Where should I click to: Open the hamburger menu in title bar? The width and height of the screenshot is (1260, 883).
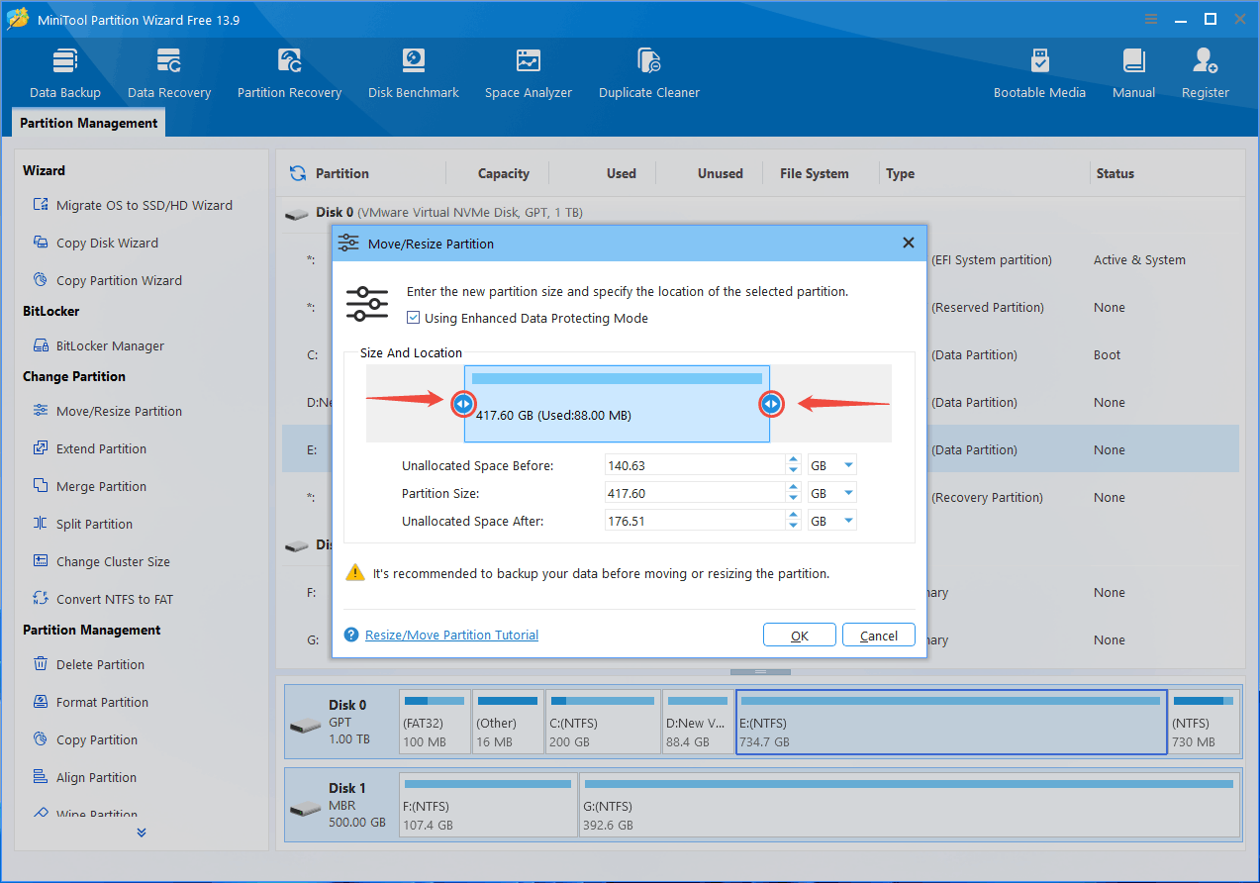tap(1151, 19)
